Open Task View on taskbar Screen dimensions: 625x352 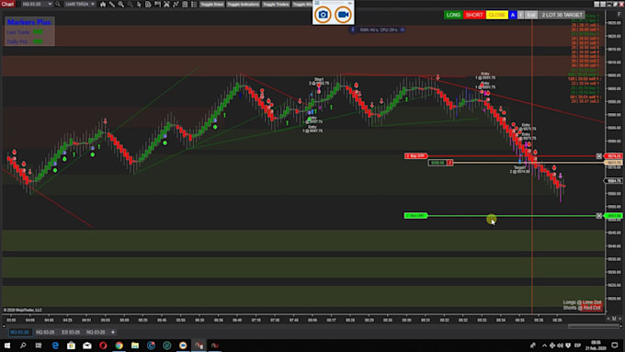pyautogui.click(x=39, y=346)
